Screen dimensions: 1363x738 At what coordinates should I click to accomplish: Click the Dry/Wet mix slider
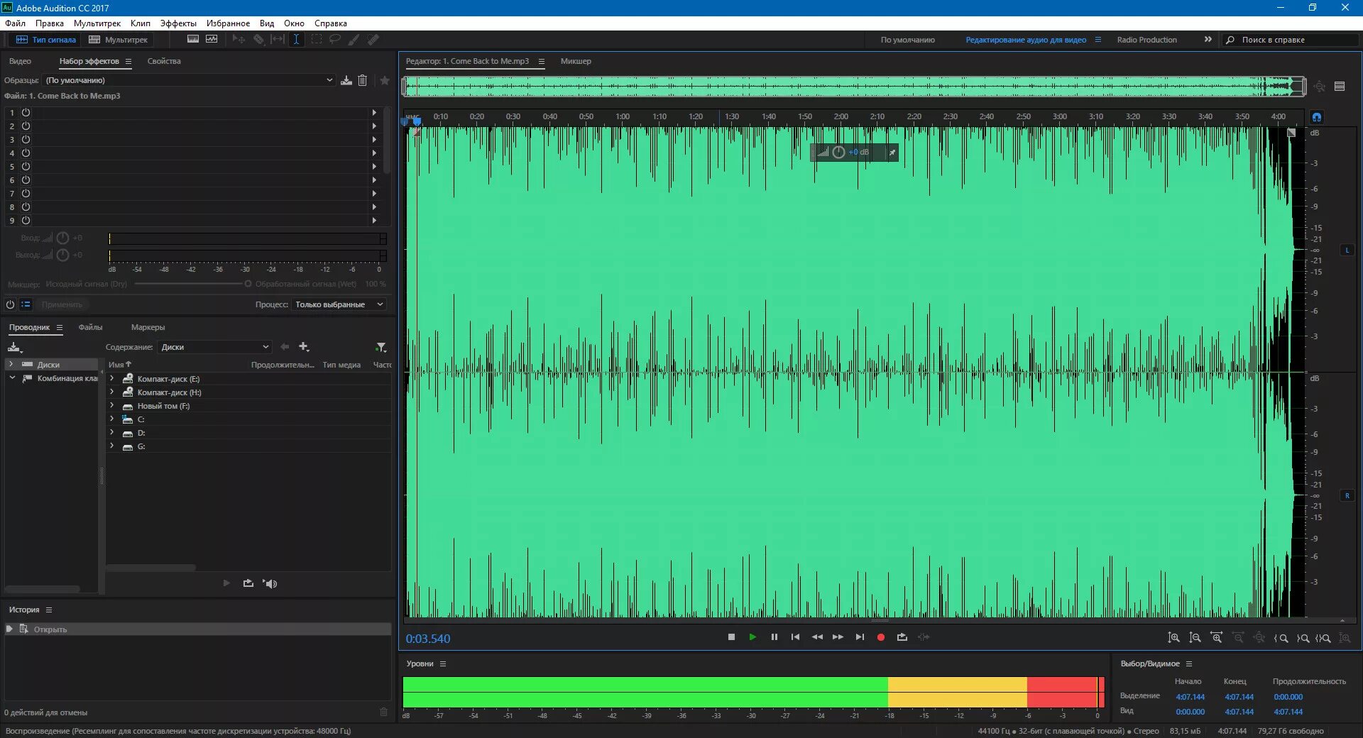pyautogui.click(x=192, y=284)
